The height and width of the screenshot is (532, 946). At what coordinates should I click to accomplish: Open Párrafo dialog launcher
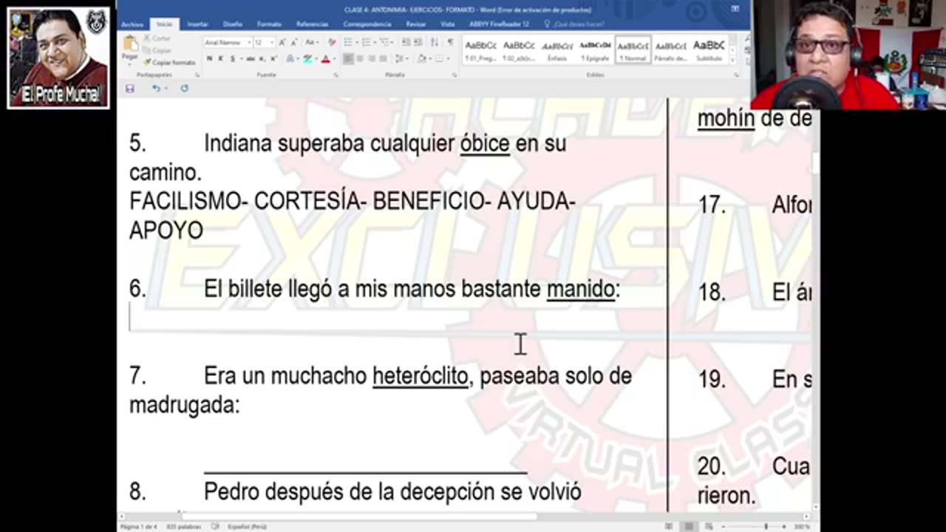coord(455,75)
